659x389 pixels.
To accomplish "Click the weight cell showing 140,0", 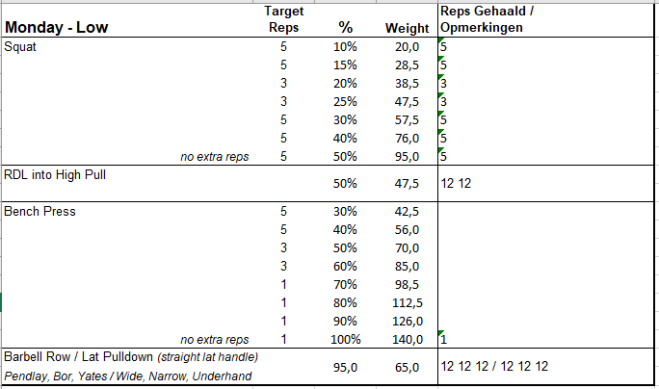I will point(403,339).
